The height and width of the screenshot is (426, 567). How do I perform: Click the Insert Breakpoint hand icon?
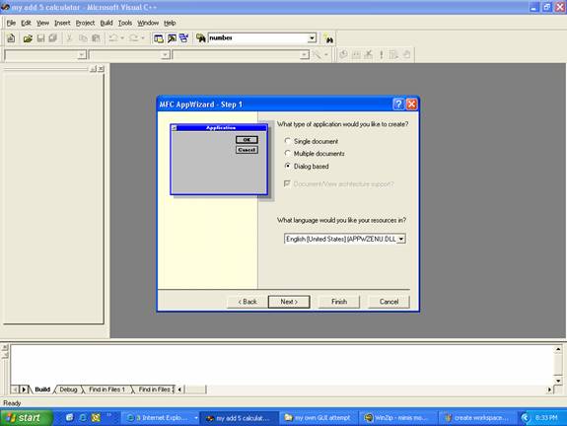406,54
